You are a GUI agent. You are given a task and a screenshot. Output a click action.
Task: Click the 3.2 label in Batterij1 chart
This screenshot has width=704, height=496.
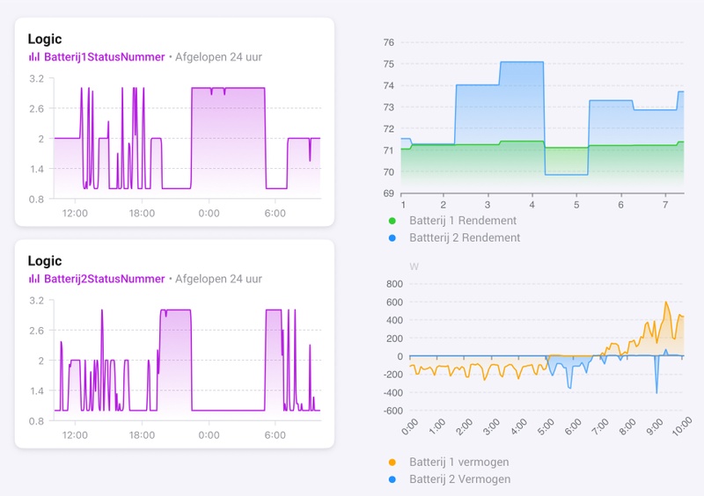pyautogui.click(x=37, y=79)
